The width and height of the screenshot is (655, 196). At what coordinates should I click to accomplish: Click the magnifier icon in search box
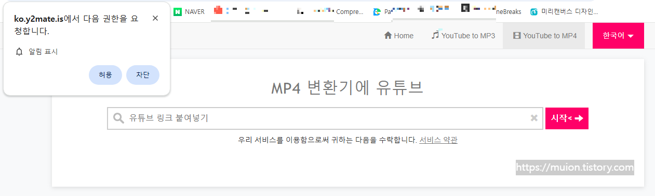click(118, 118)
